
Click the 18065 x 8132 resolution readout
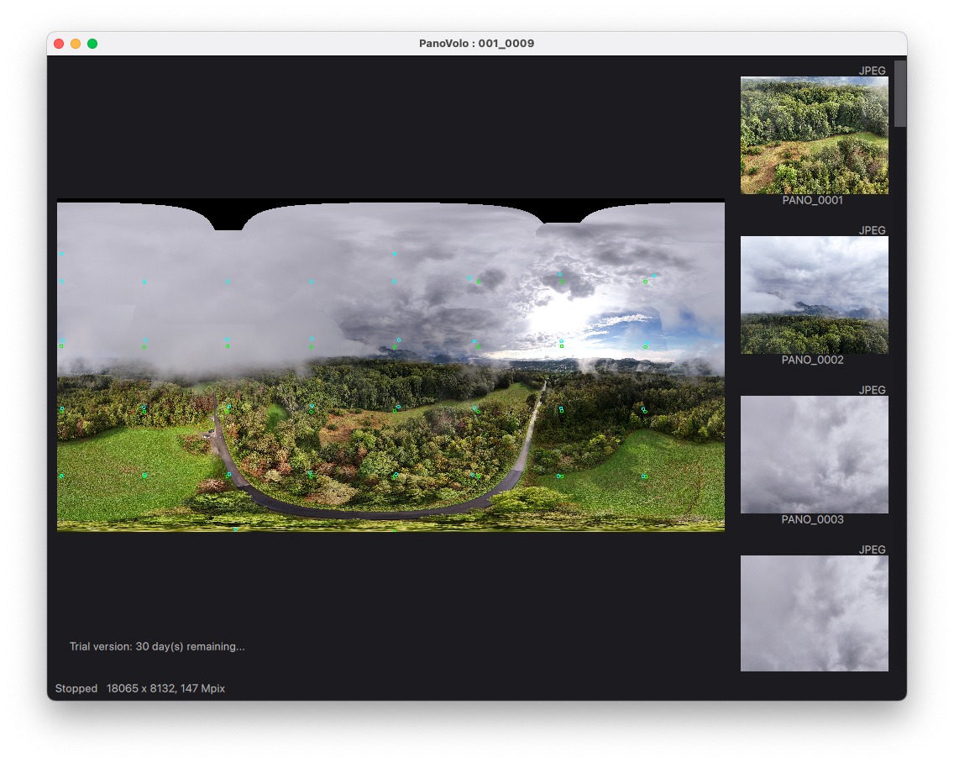165,689
